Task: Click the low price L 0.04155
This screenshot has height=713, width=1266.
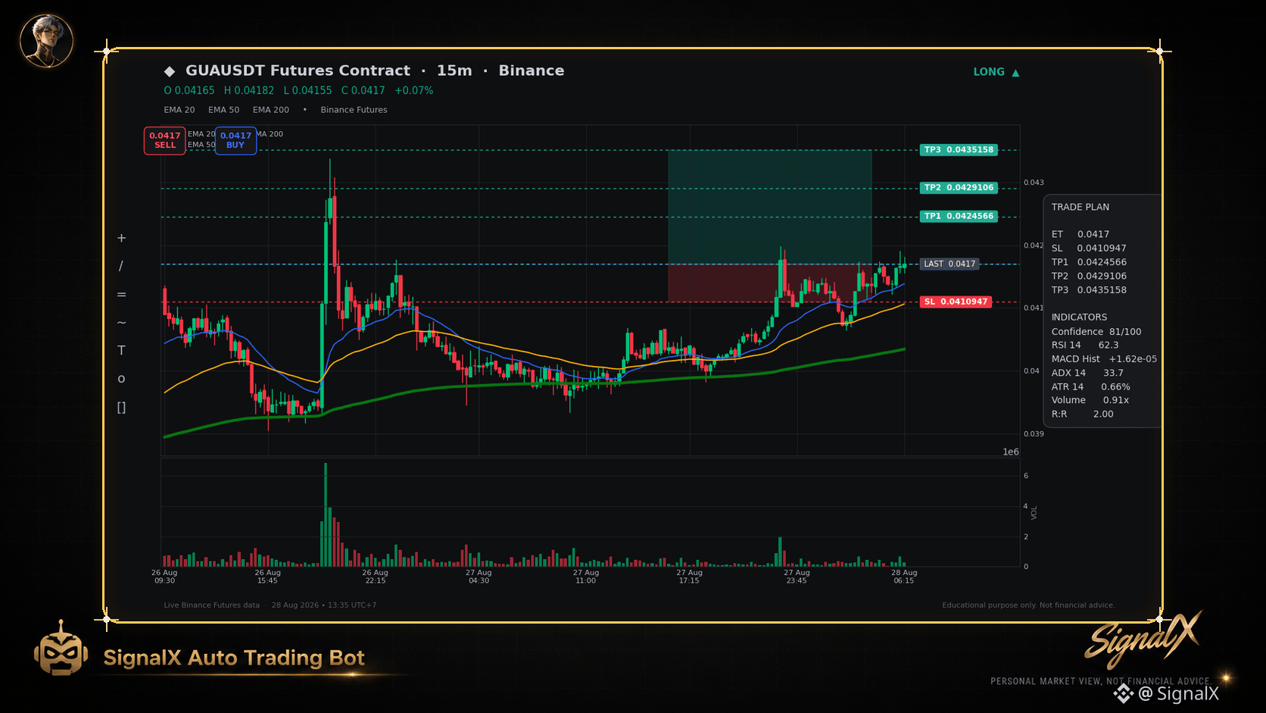Action: [307, 90]
